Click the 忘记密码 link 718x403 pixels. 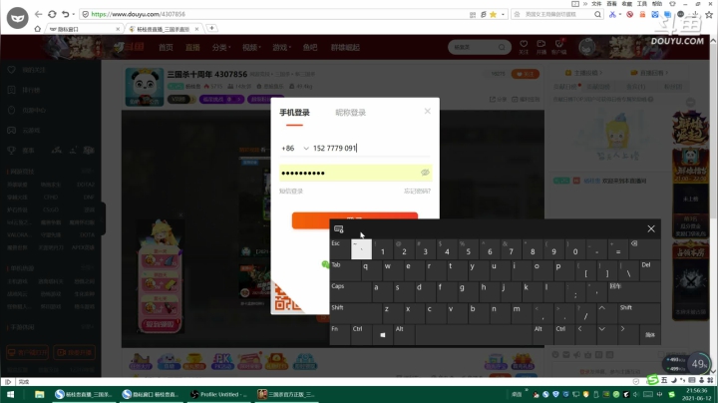(x=417, y=191)
